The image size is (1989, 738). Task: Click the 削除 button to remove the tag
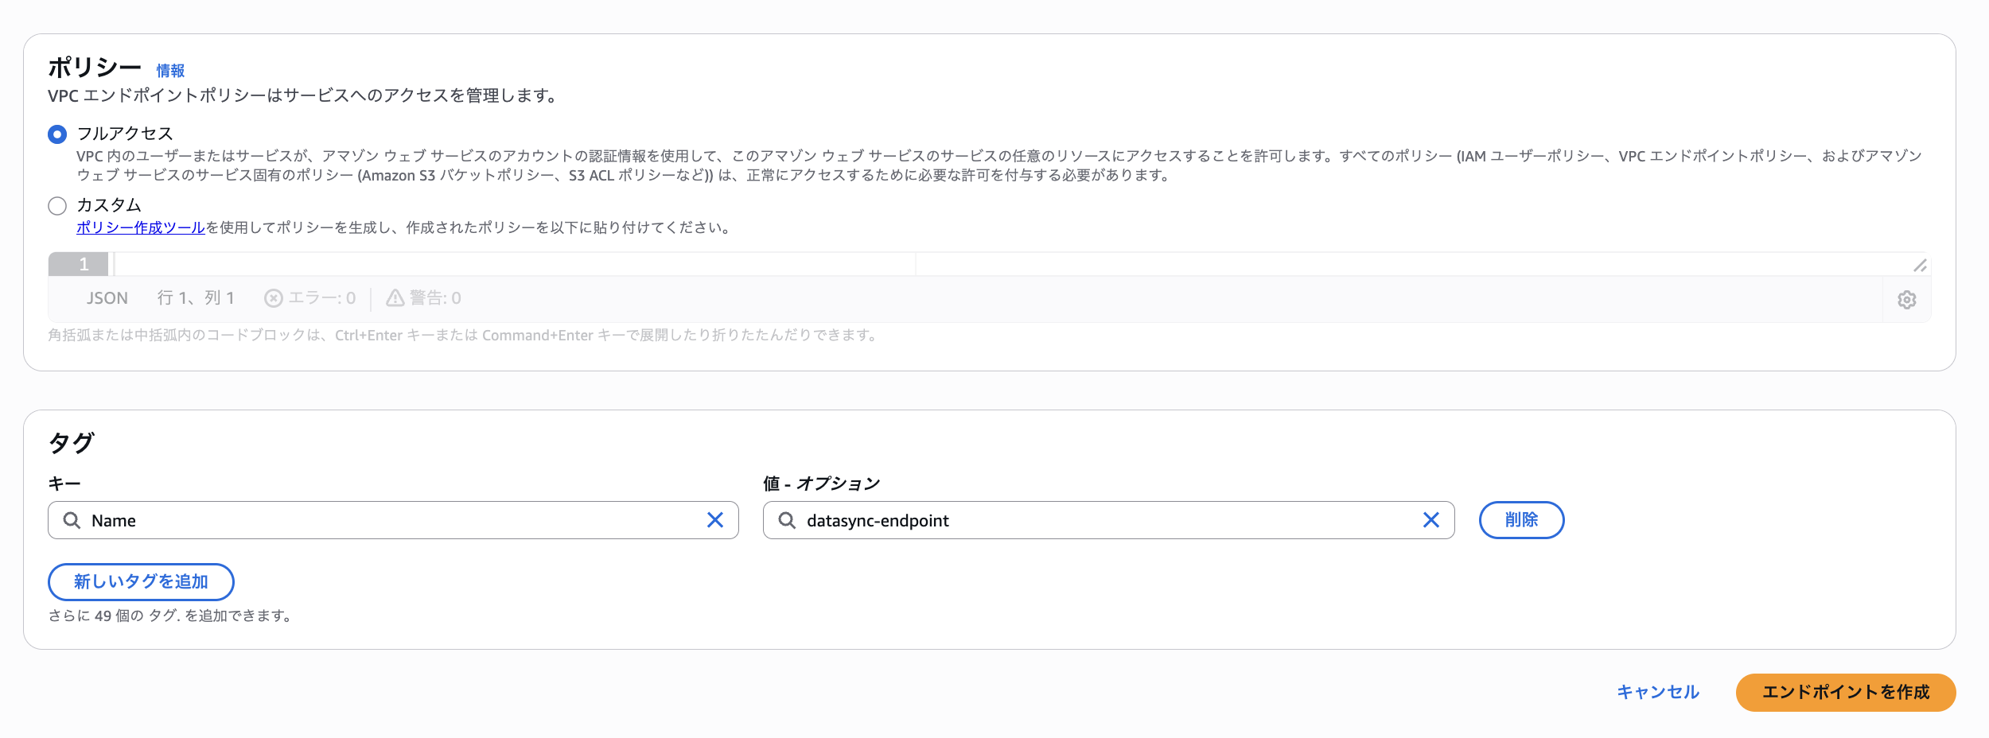tap(1520, 520)
